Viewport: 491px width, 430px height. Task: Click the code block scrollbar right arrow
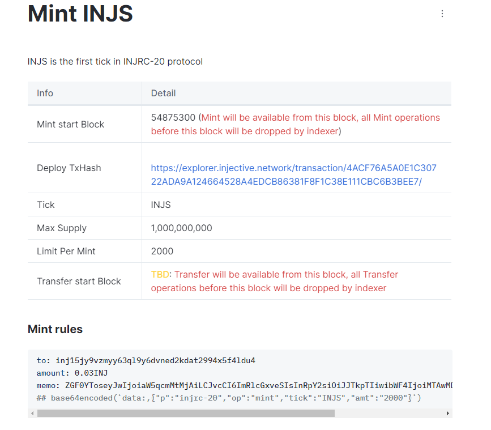tap(448, 414)
